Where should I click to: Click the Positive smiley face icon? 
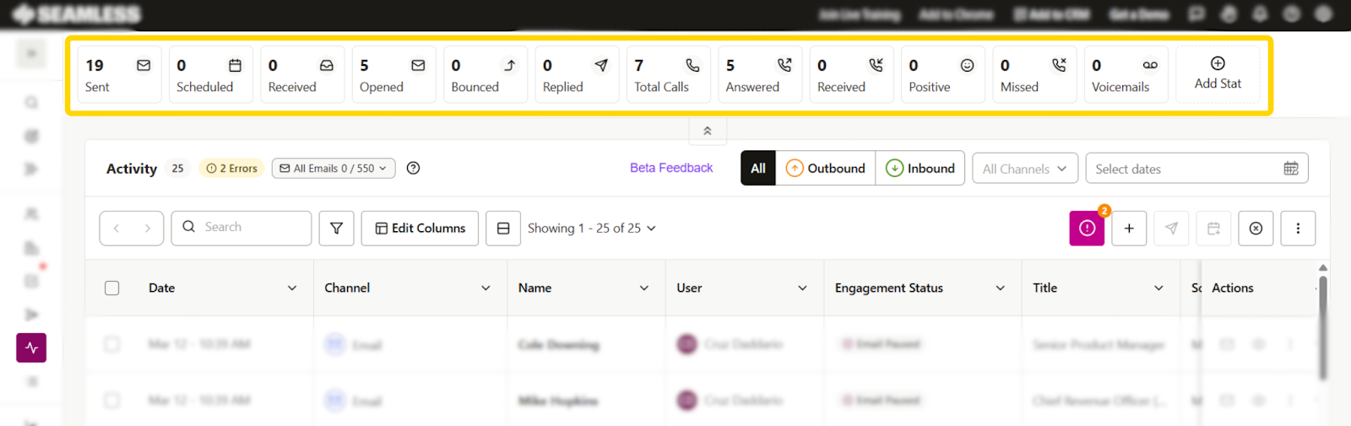point(967,65)
